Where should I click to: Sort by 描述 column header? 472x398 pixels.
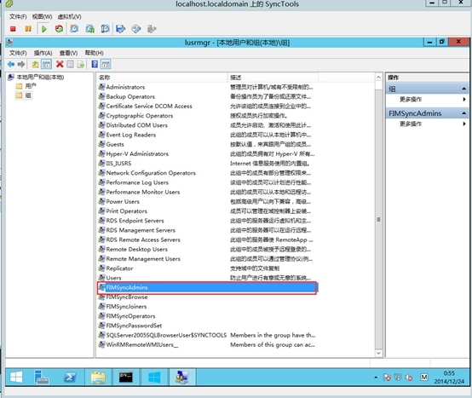[273, 78]
